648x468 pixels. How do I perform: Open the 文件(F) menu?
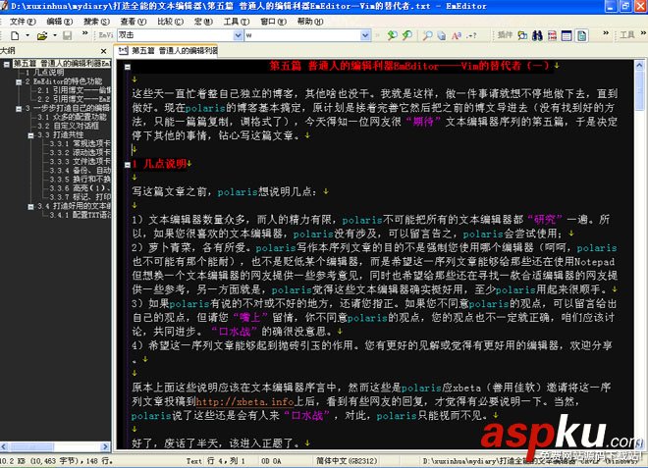pyautogui.click(x=23, y=22)
